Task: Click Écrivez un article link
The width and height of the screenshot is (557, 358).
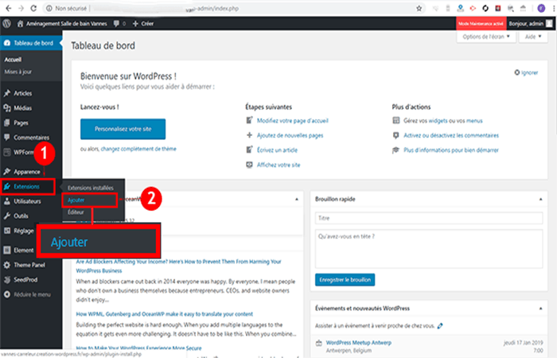Action: point(277,150)
